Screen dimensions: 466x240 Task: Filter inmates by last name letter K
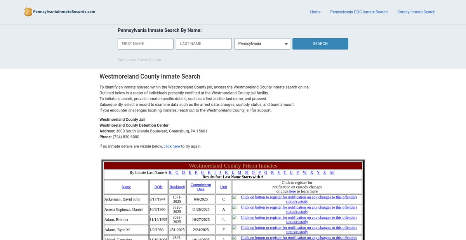coord(226,173)
